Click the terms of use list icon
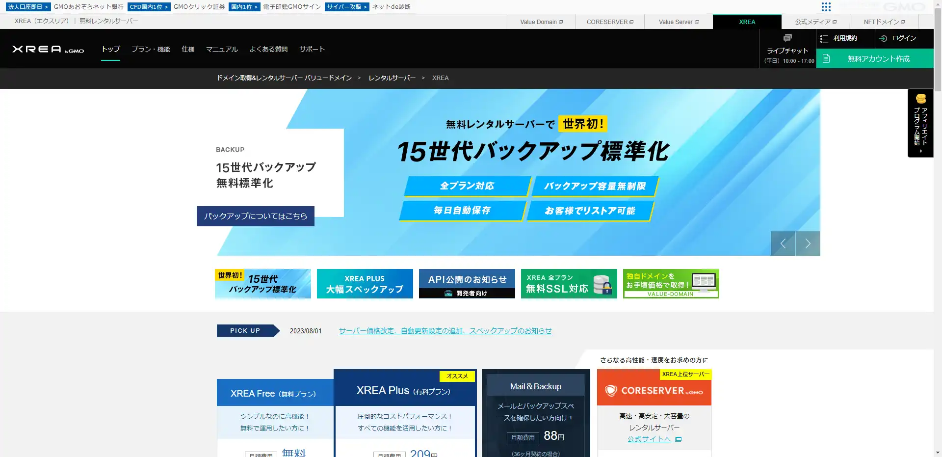The width and height of the screenshot is (942, 457). click(824, 38)
